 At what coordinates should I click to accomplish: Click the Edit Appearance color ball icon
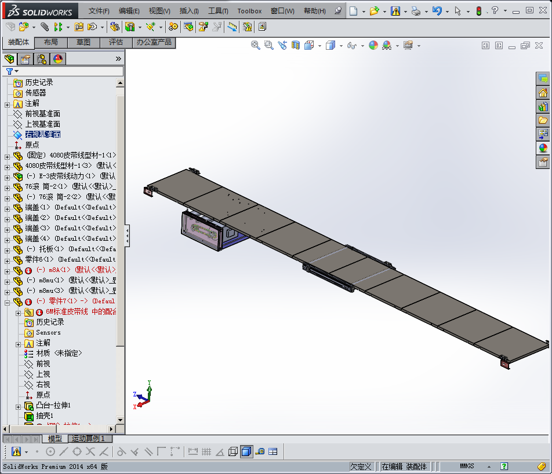click(373, 45)
